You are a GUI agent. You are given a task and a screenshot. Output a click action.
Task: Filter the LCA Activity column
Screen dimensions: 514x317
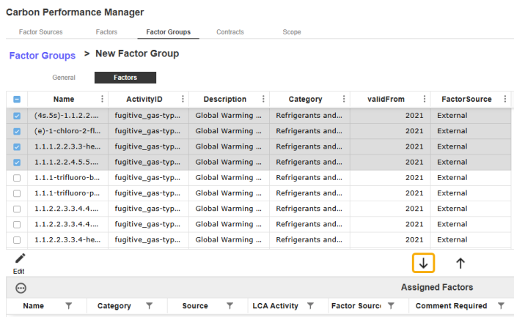310,306
